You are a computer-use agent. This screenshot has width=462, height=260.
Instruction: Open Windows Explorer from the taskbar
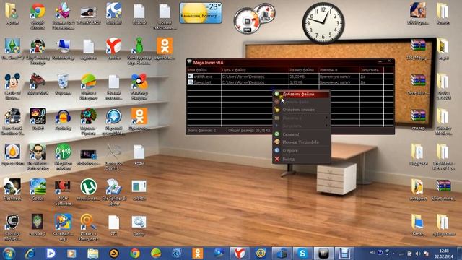pyautogui.click(x=93, y=253)
